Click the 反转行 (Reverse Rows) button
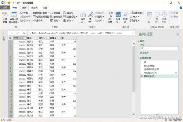 [25, 17]
